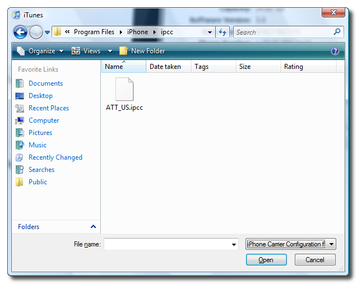Click the Public folder icon
This screenshot has height=284, width=357.
(20, 182)
